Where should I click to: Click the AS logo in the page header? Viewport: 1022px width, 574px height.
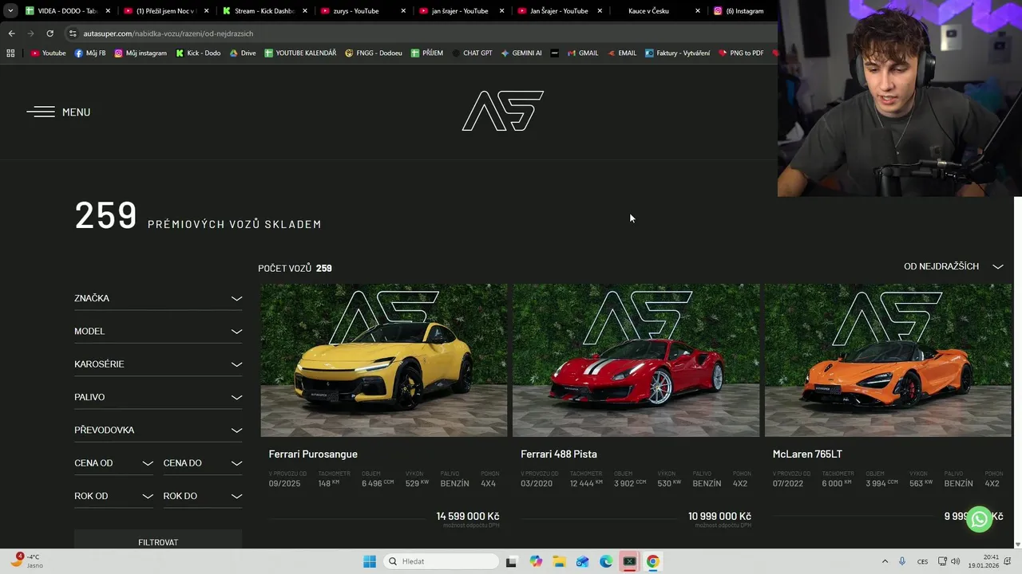tap(502, 111)
